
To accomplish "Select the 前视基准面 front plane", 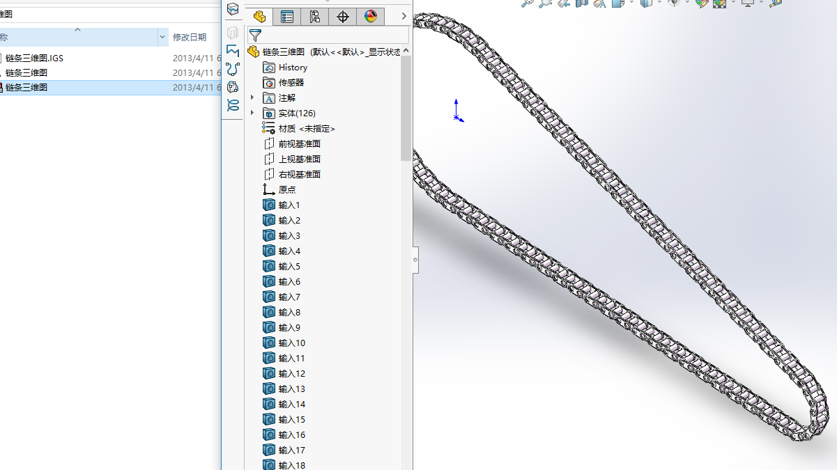I will click(292, 144).
